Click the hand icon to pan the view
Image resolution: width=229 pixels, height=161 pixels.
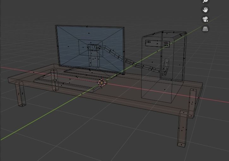[x=205, y=10]
